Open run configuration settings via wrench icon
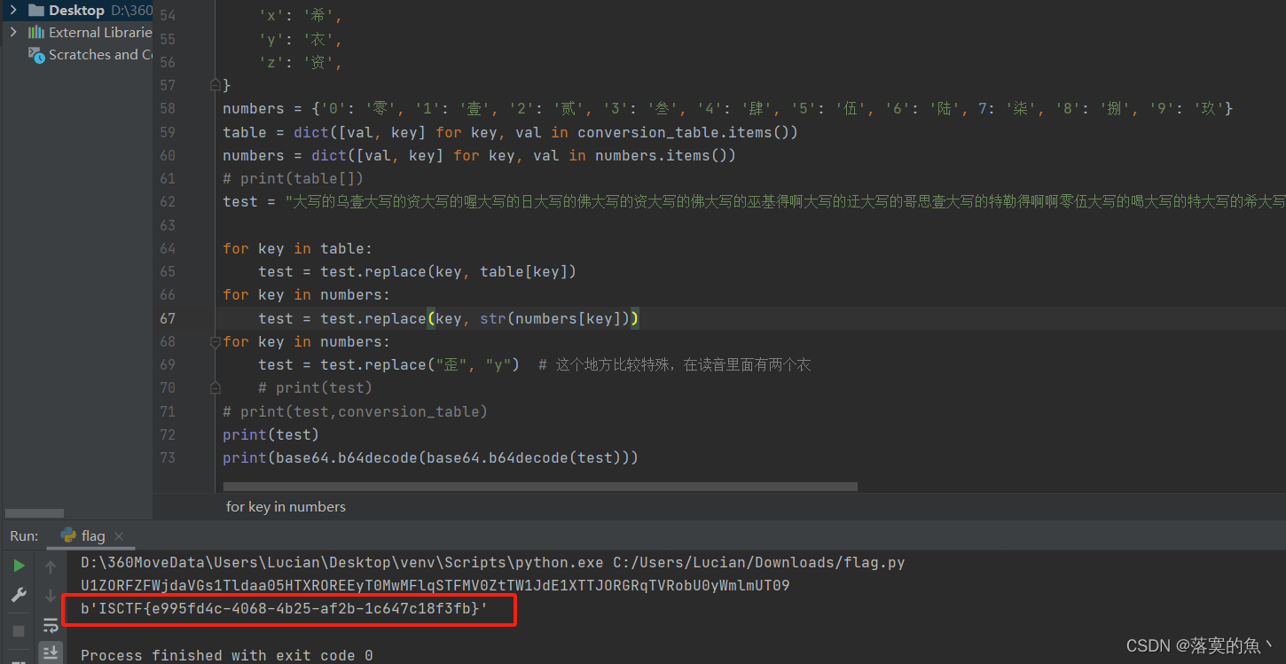Image resolution: width=1286 pixels, height=664 pixels. [19, 595]
